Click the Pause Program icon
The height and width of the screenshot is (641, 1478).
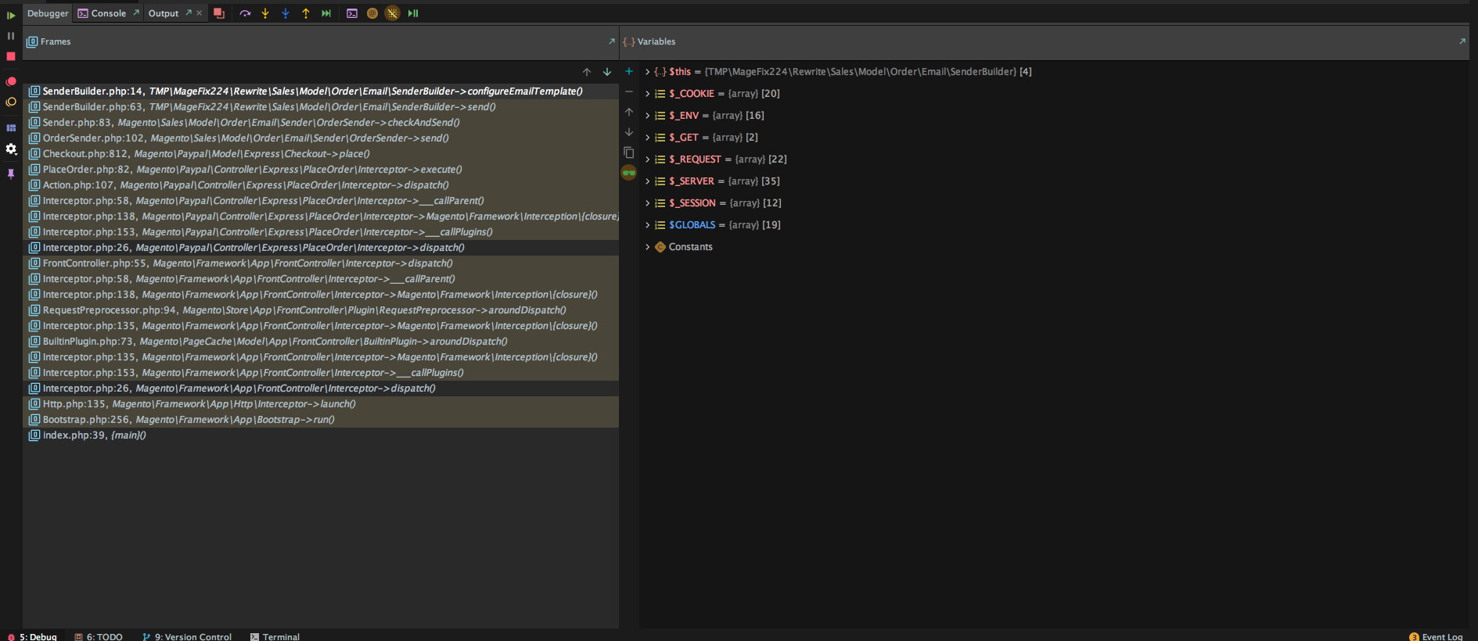click(x=11, y=36)
